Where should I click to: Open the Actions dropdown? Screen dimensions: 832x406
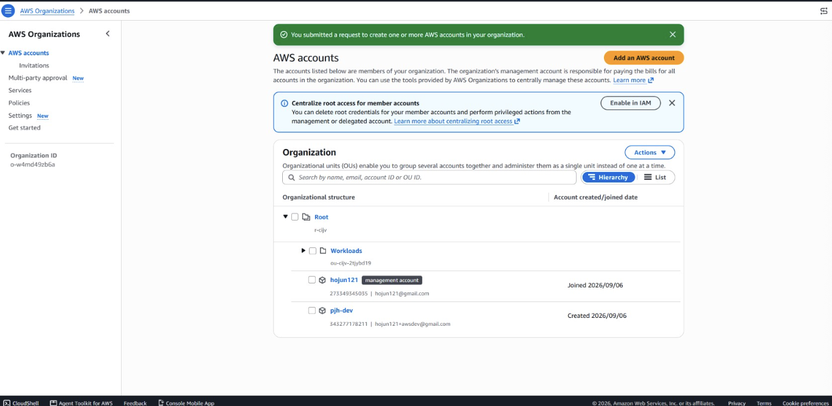click(650, 153)
